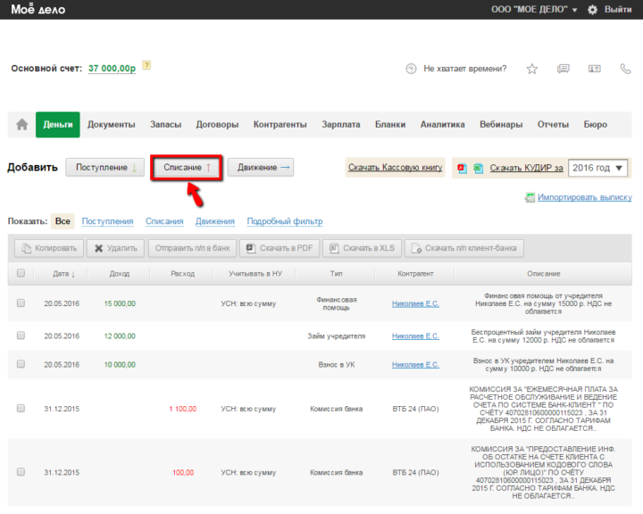Click the favorites star icon
This screenshot has height=514, width=643.
(532, 69)
